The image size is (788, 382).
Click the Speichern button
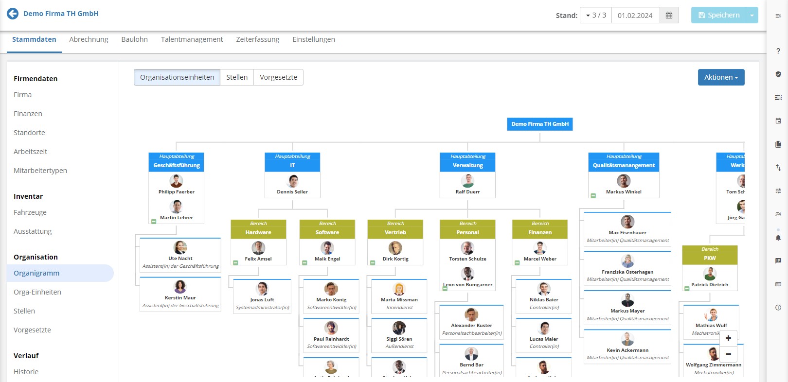click(x=718, y=16)
